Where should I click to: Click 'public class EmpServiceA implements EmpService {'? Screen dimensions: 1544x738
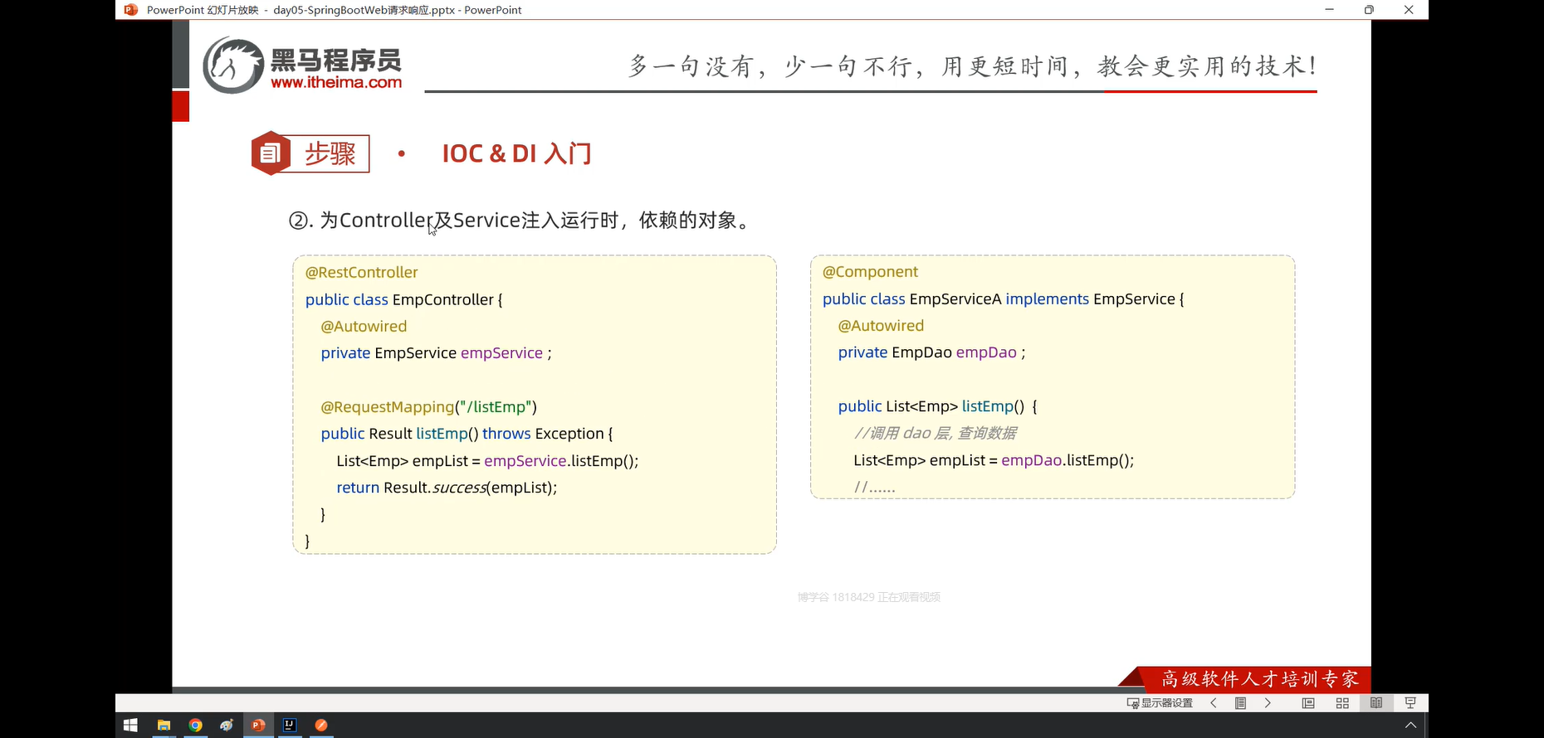[x=1004, y=299]
